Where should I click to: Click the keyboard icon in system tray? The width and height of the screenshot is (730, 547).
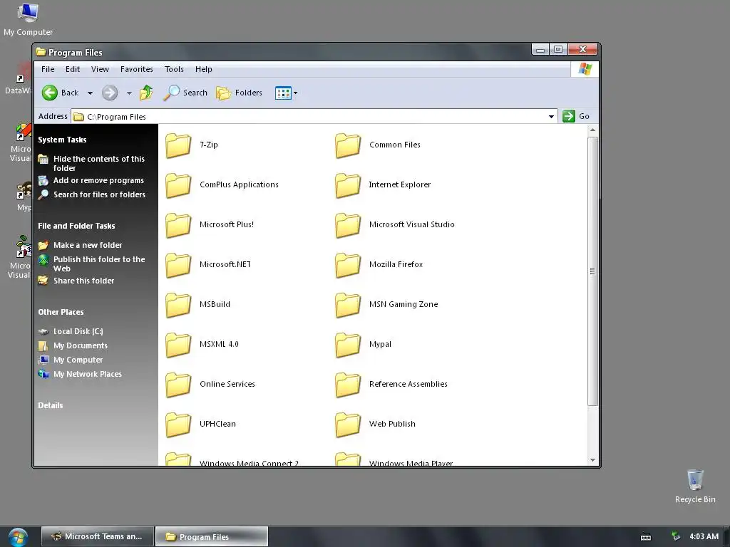click(646, 537)
